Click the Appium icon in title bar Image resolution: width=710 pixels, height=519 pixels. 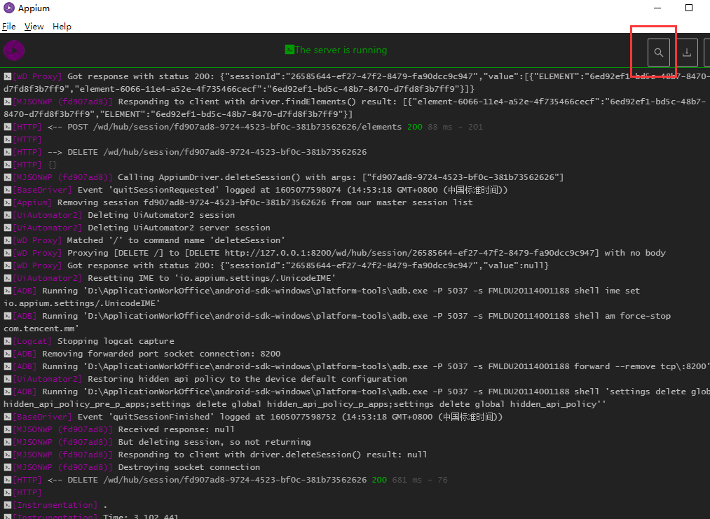9,8
